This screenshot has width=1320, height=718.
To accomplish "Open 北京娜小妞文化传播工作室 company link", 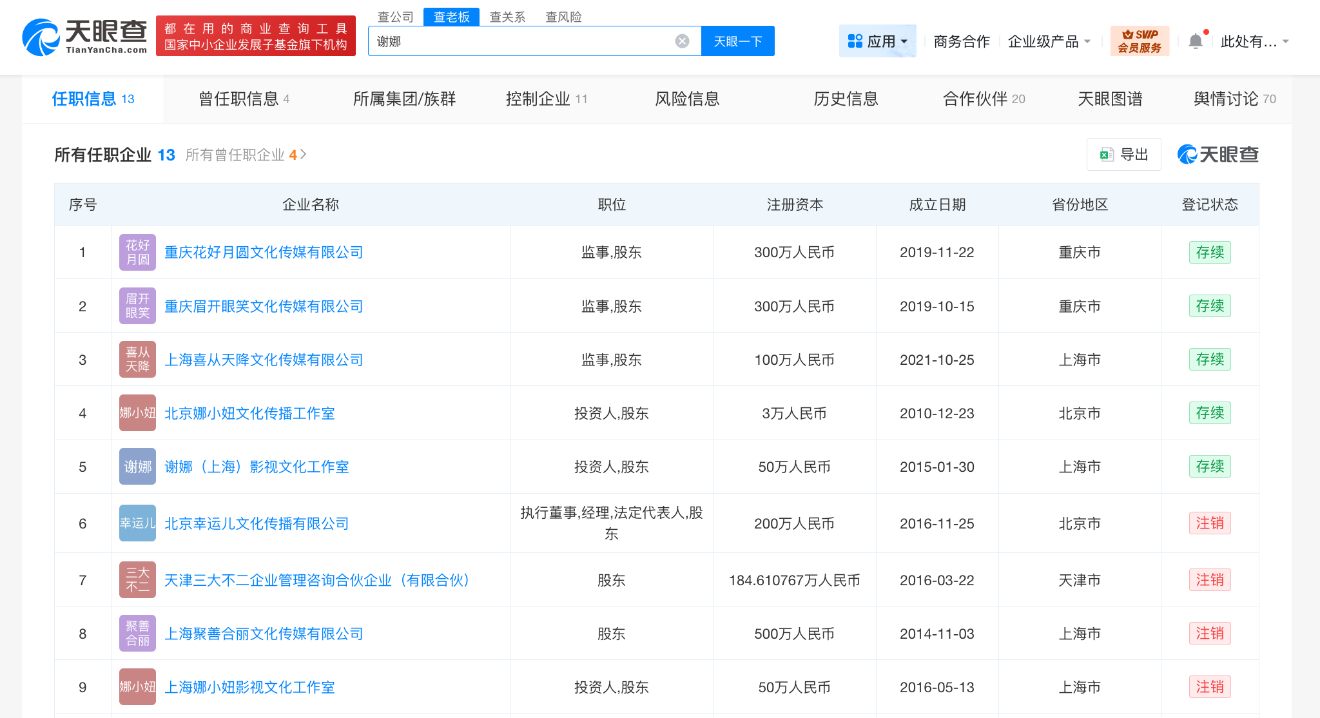I will pos(249,413).
